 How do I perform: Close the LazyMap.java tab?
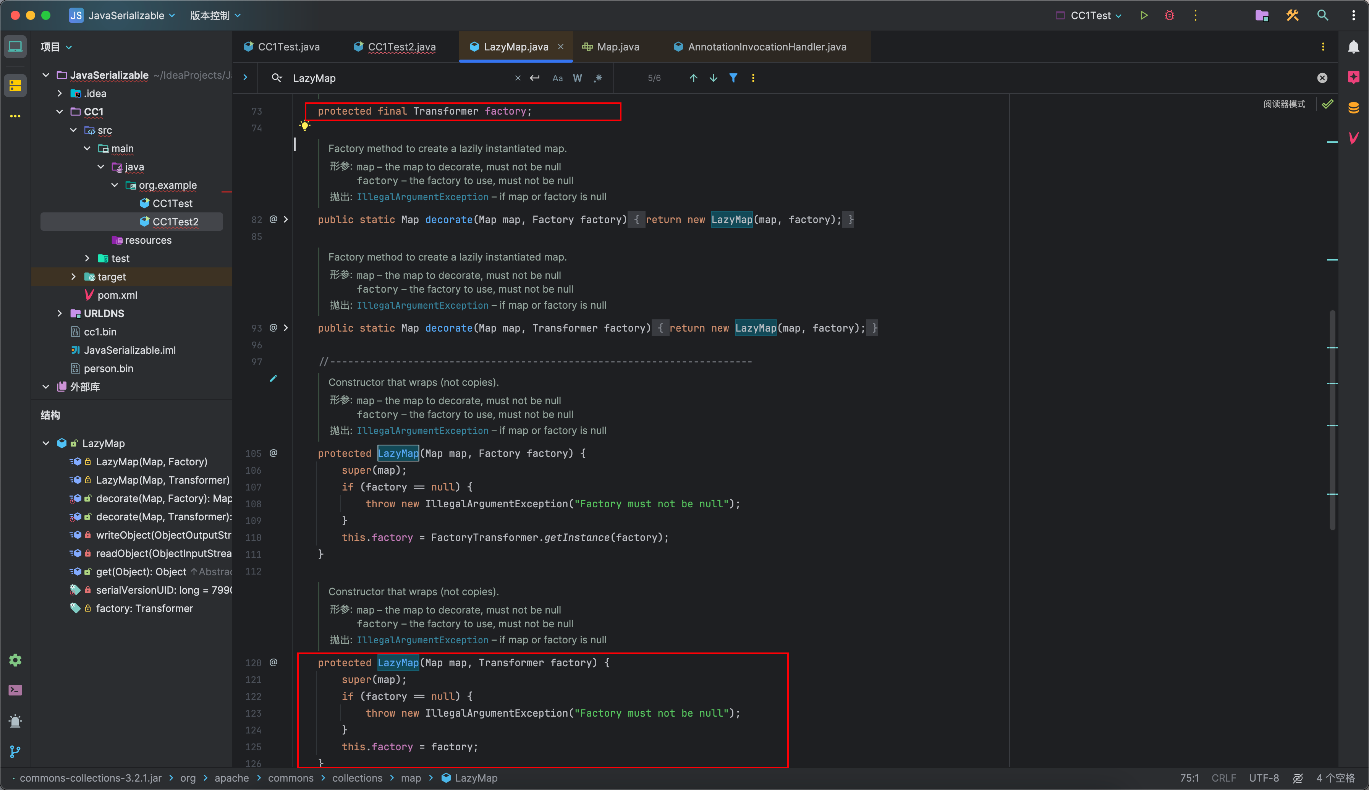click(561, 47)
